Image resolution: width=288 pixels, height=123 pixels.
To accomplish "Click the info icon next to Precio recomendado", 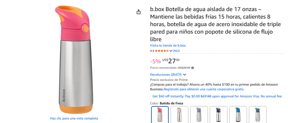I will pos(192,68).
